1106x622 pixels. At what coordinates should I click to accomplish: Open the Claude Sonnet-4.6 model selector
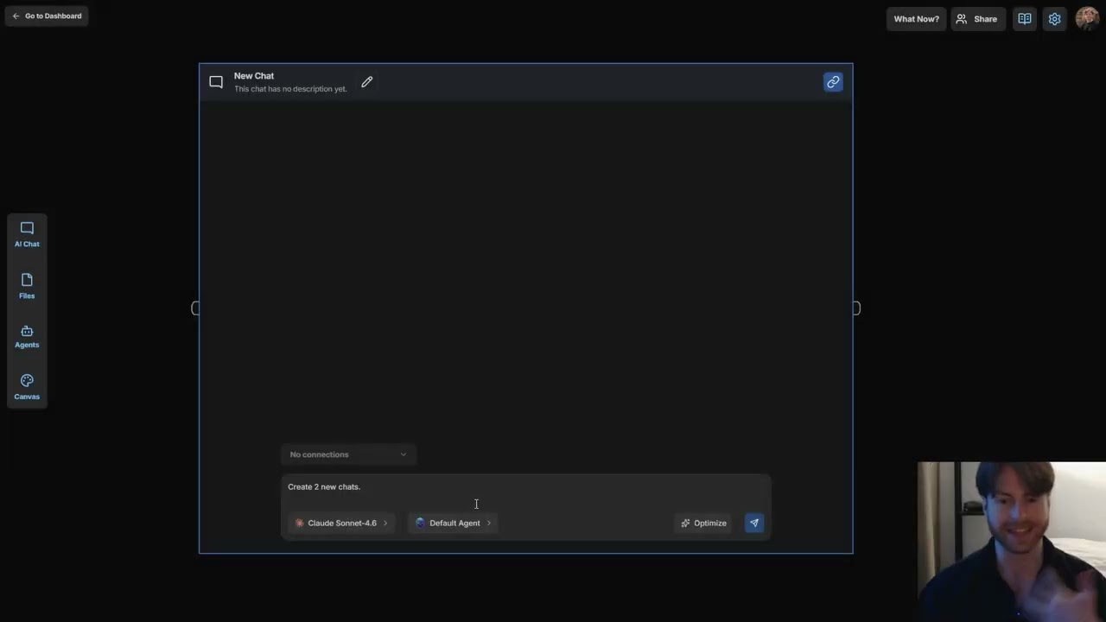341,523
